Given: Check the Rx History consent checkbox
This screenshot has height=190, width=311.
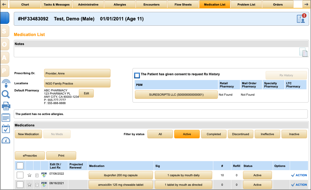Looking at the screenshot, I should (x=137, y=75).
